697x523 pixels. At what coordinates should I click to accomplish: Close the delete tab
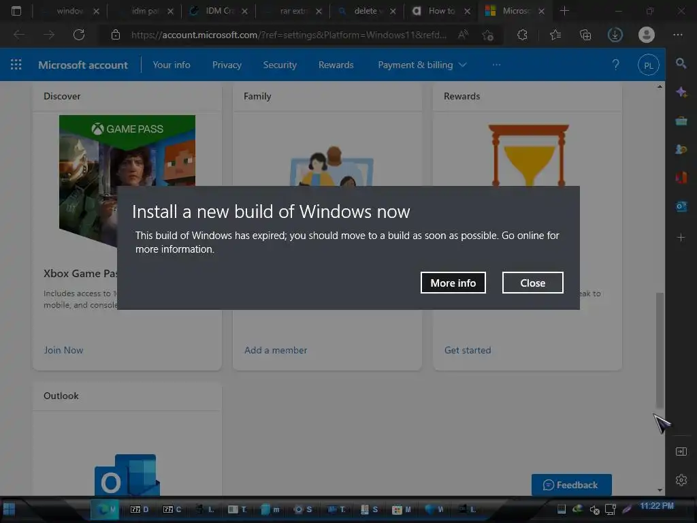coord(393,12)
